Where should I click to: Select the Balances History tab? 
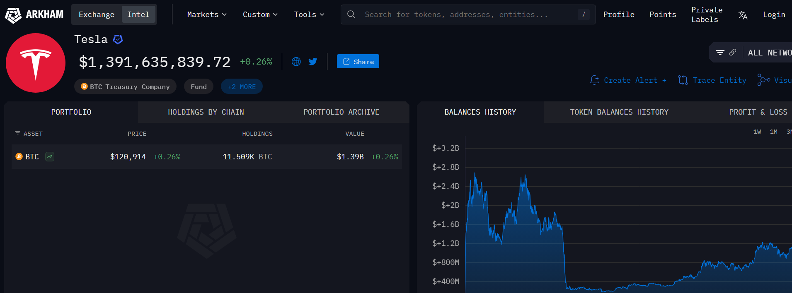pos(480,112)
